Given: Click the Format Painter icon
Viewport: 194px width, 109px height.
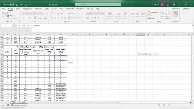Looking at the screenshot, I should click(8, 19).
